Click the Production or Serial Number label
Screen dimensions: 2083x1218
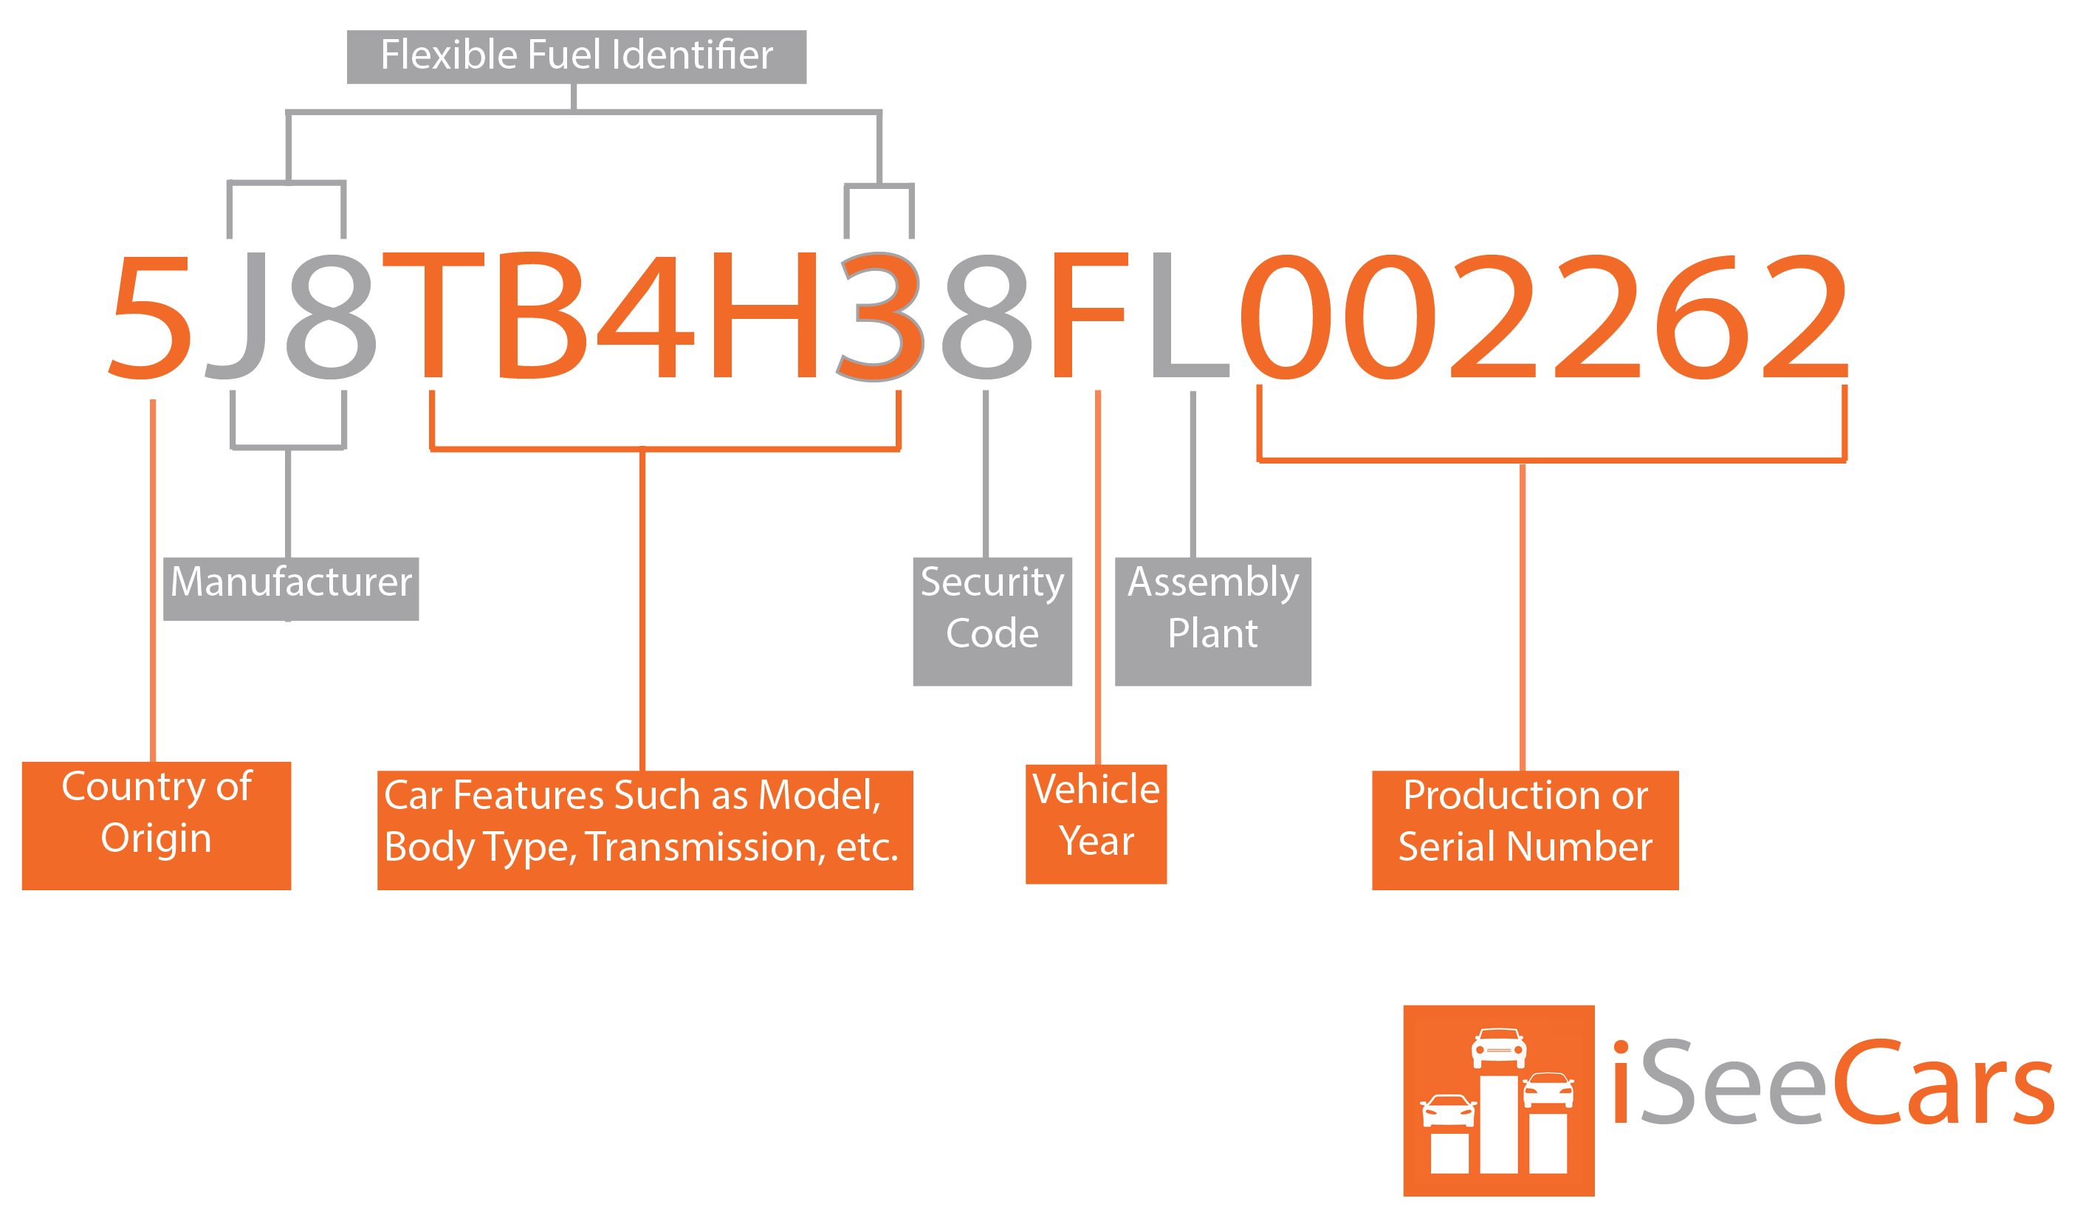[x=1558, y=833]
